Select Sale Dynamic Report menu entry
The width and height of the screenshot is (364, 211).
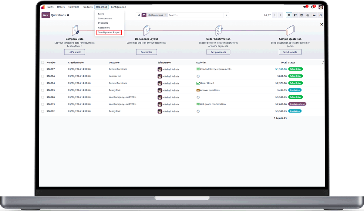[x=109, y=32]
